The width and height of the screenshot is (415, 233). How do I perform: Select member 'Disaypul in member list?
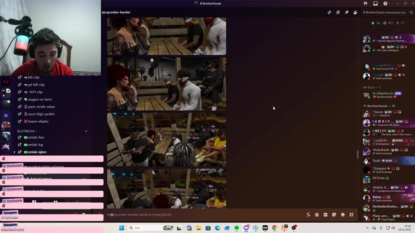point(388,170)
